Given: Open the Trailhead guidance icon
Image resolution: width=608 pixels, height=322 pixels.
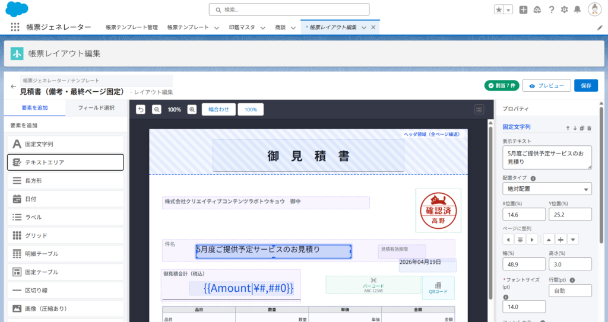Looking at the screenshot, I should [x=537, y=9].
